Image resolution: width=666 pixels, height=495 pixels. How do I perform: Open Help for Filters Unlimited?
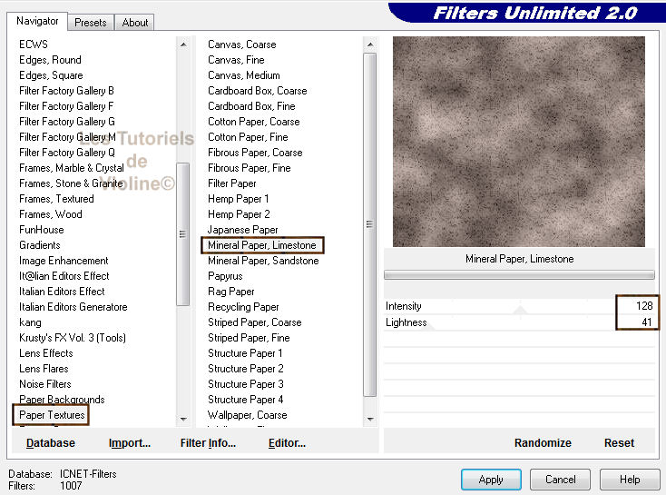629,479
